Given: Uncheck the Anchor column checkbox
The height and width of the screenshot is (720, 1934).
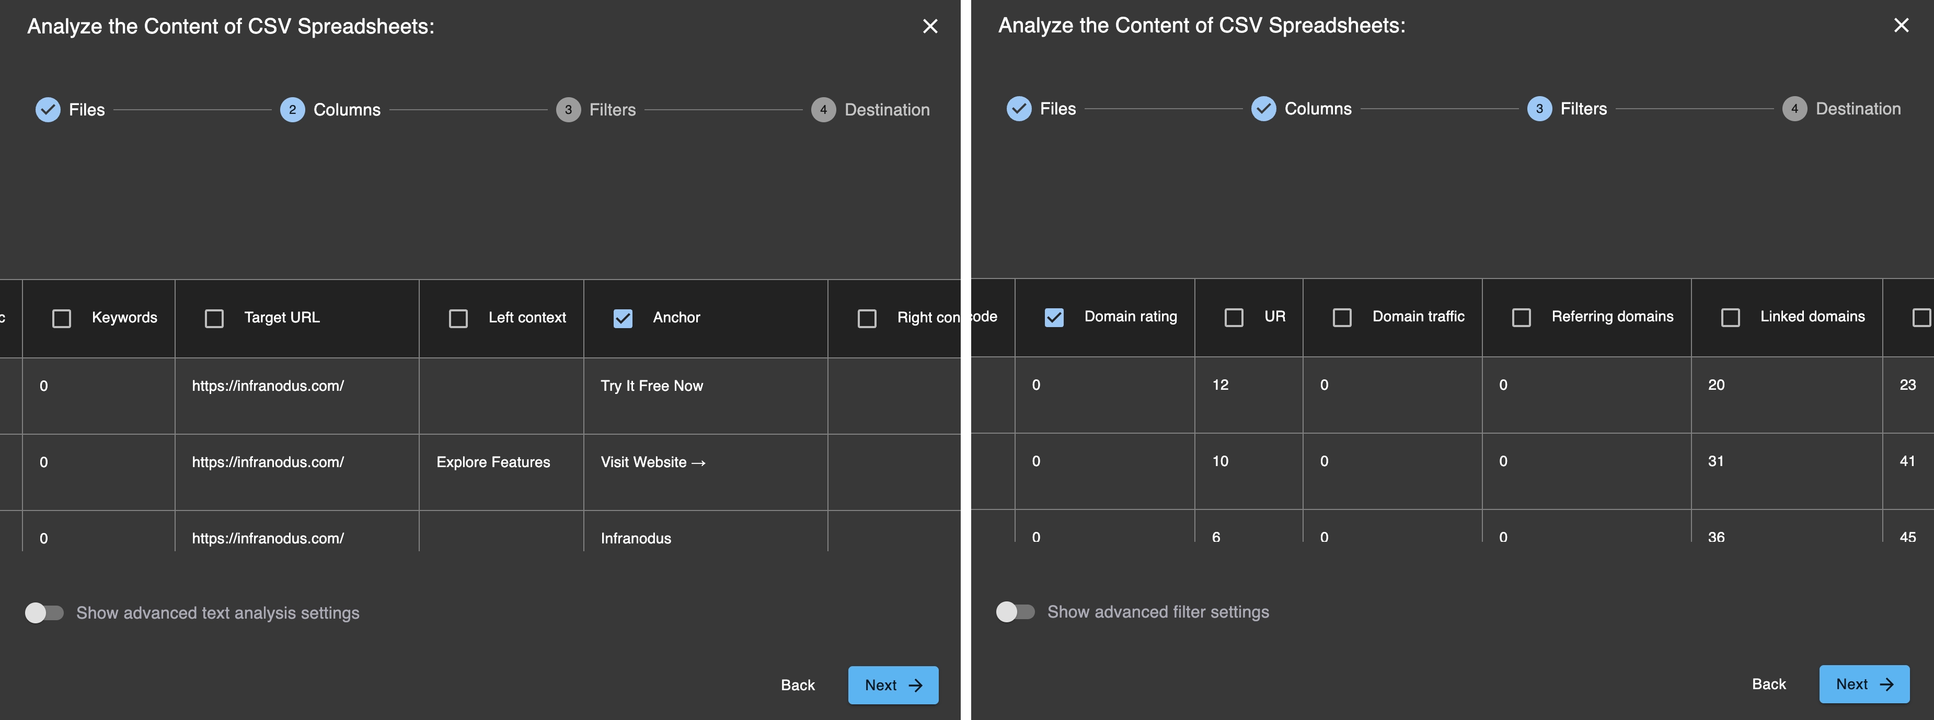Looking at the screenshot, I should (x=623, y=318).
